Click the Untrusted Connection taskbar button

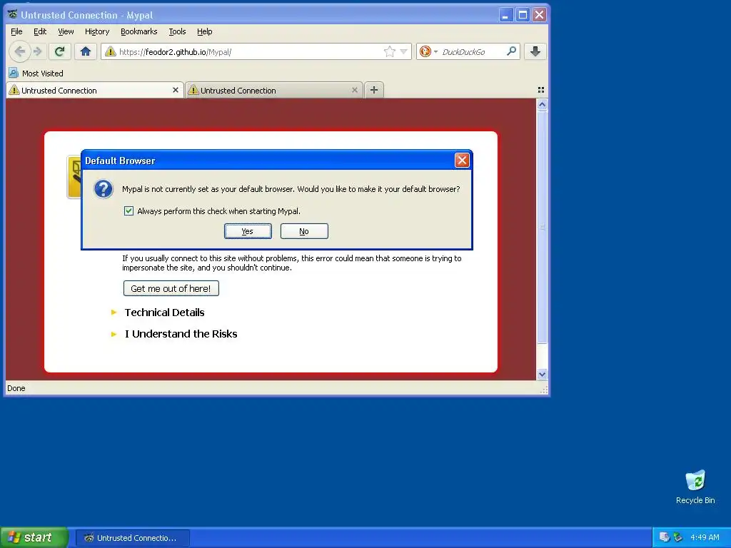(x=132, y=538)
